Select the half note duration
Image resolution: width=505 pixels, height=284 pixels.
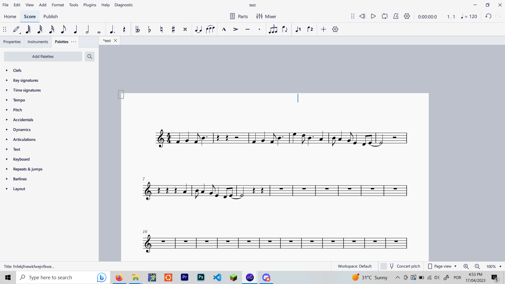[87, 29]
